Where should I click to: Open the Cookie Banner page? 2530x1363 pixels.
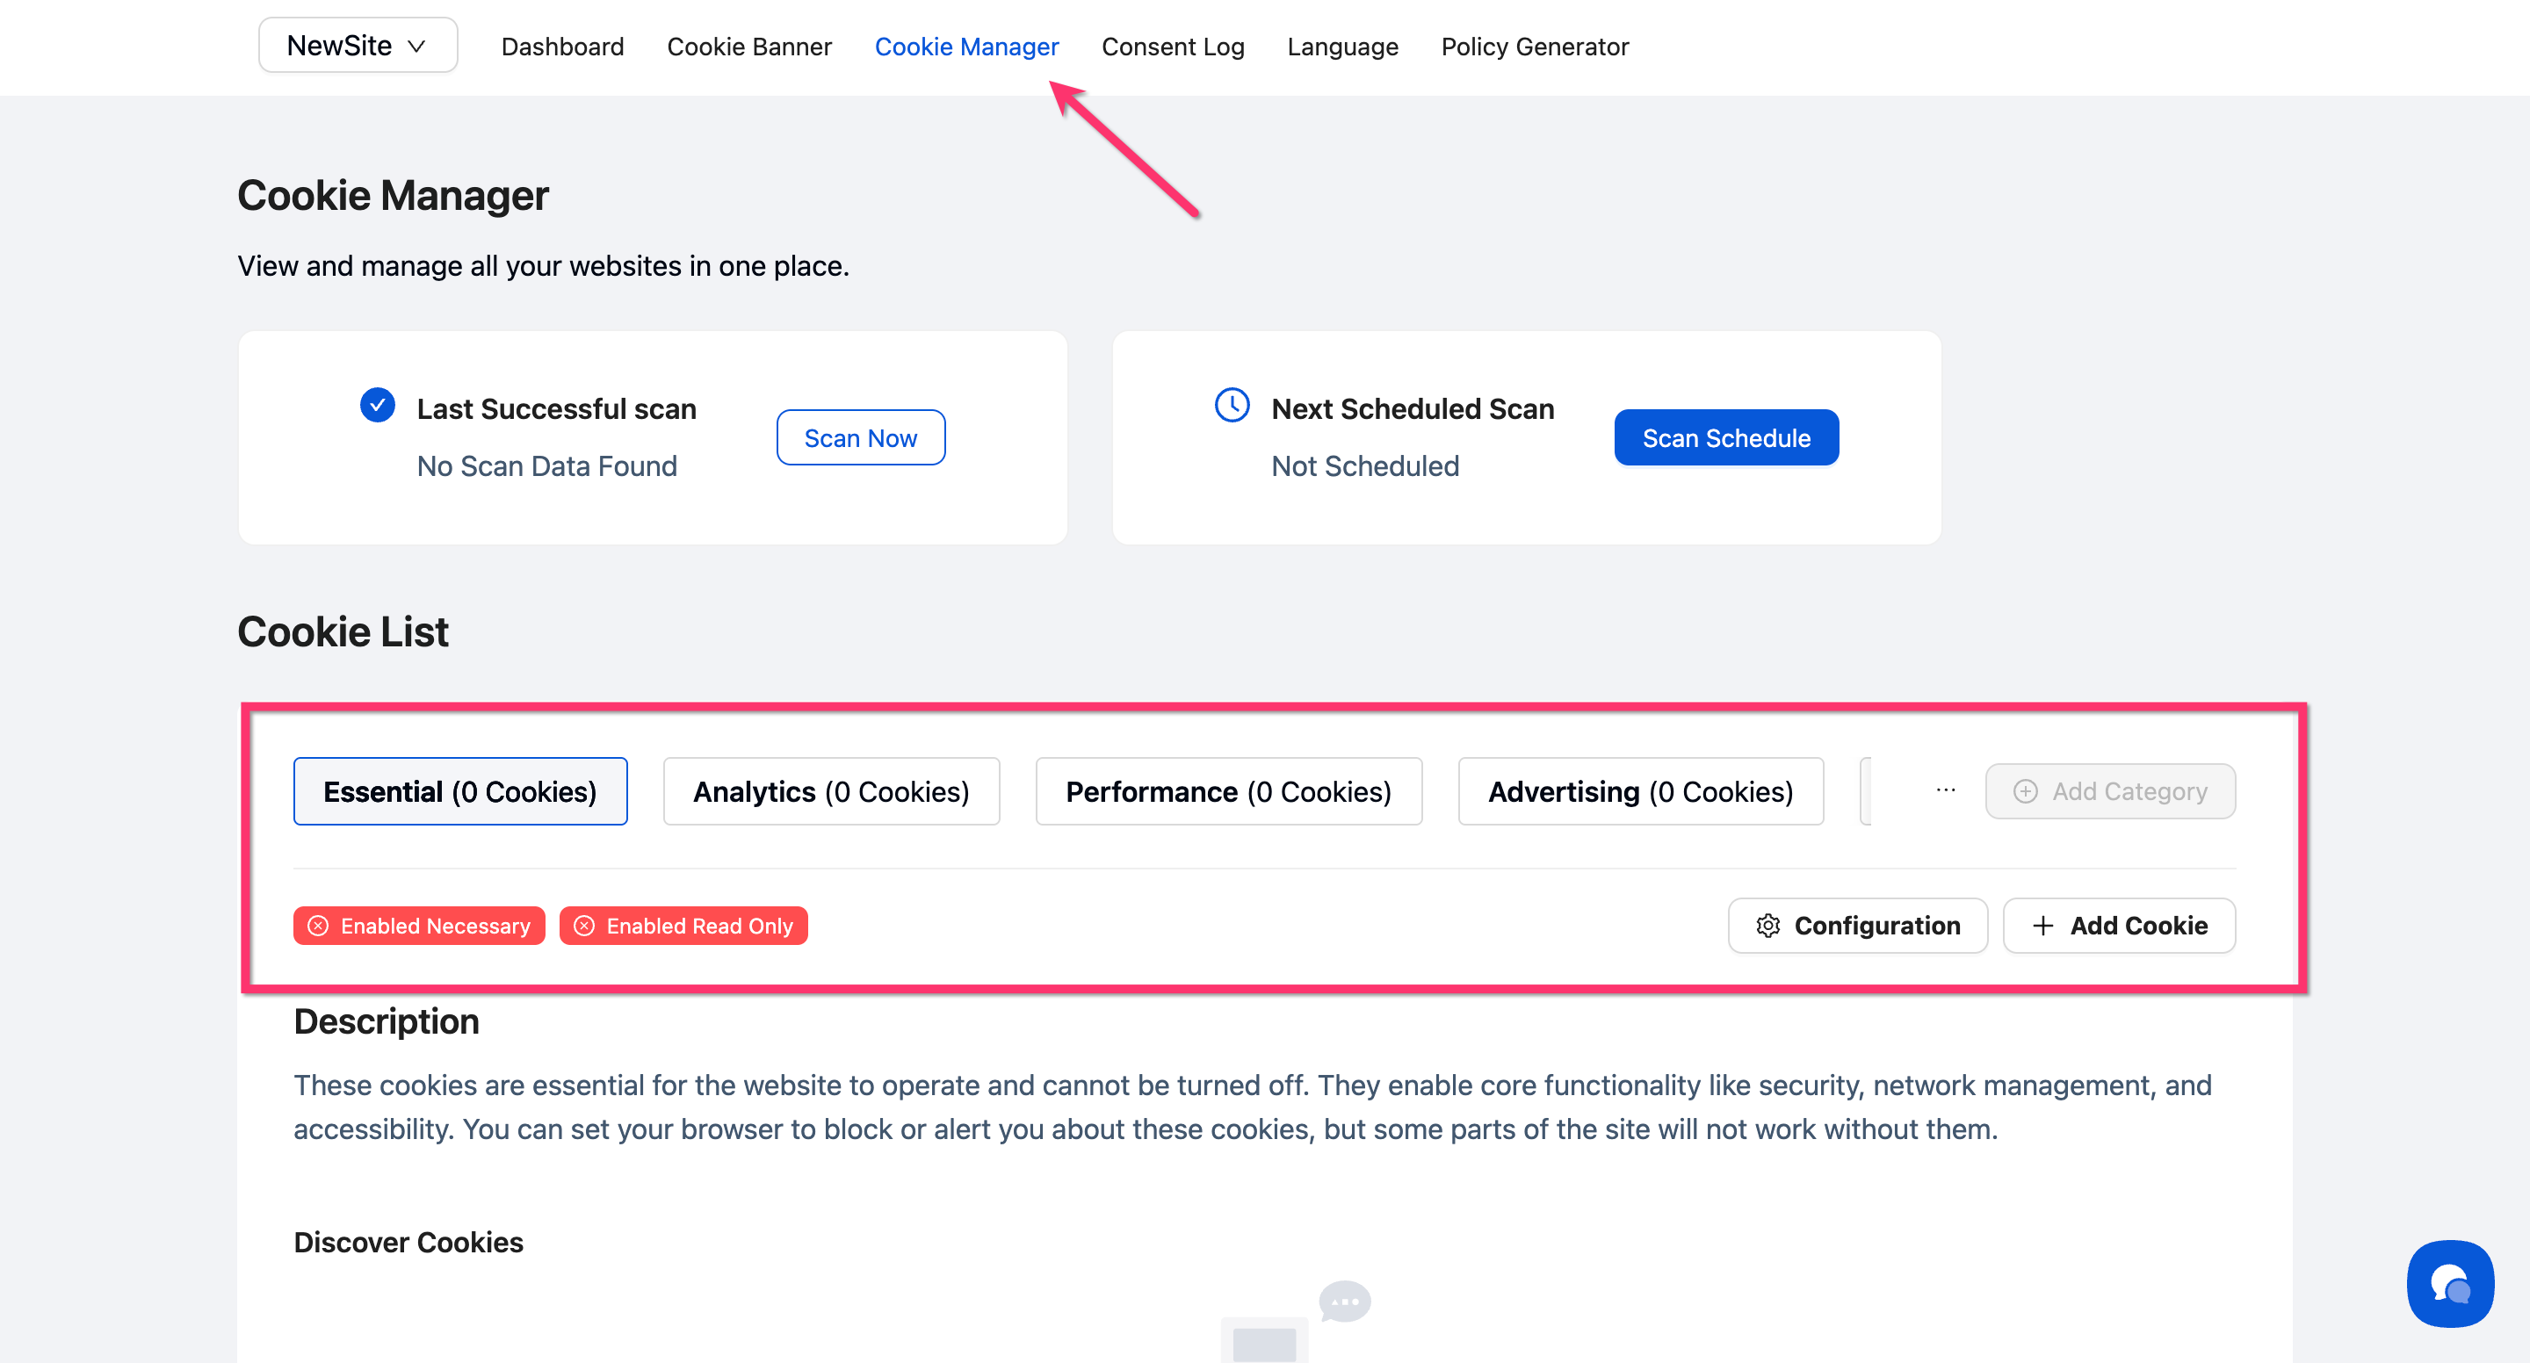748,47
